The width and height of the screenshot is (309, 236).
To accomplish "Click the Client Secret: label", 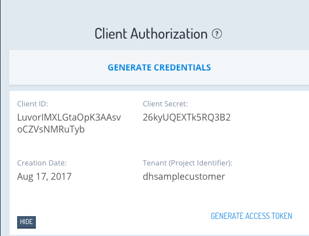I will click(165, 103).
